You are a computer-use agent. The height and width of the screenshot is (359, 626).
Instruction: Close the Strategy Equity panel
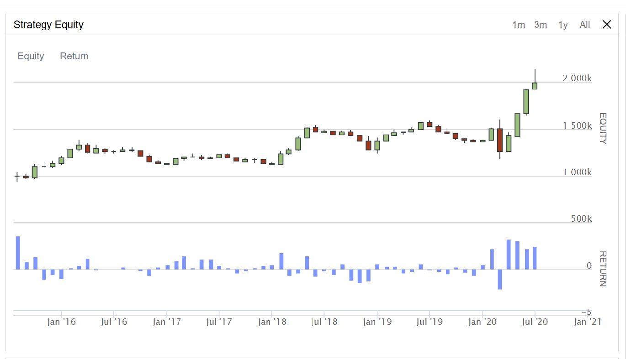(x=606, y=25)
